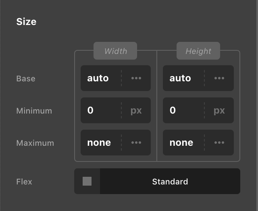The image size is (258, 211).
Task: Click the Maximum Width none field
Action: pos(101,143)
